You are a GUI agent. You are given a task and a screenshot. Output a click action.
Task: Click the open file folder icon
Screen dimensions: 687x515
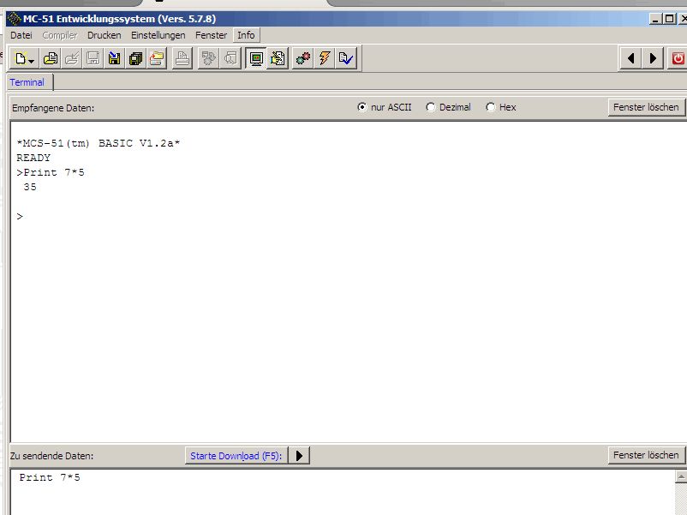pos(51,58)
